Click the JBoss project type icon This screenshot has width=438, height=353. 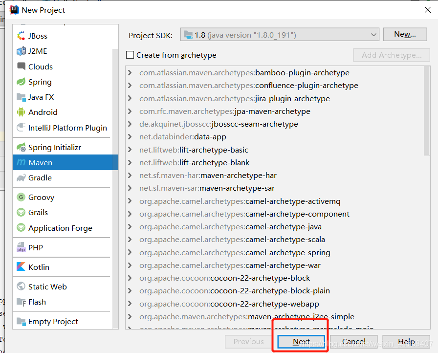[x=21, y=36]
